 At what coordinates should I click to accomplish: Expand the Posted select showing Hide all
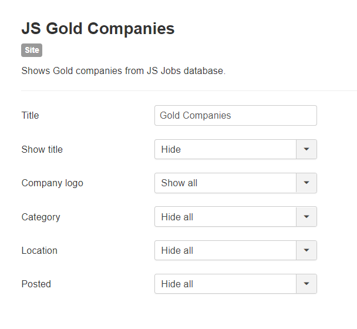[x=225, y=284]
